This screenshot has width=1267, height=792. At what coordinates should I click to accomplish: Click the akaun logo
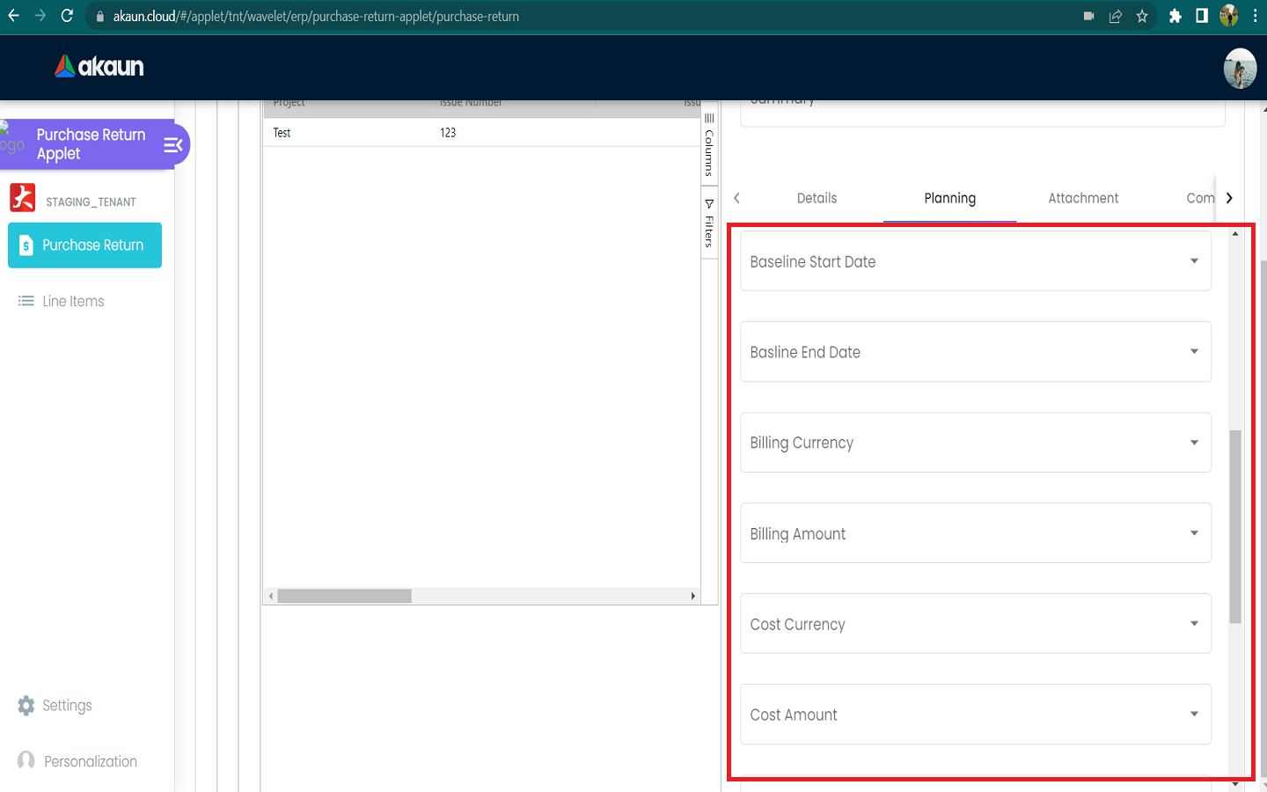pyautogui.click(x=99, y=67)
